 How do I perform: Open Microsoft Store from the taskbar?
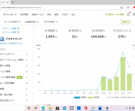(x=57, y=108)
